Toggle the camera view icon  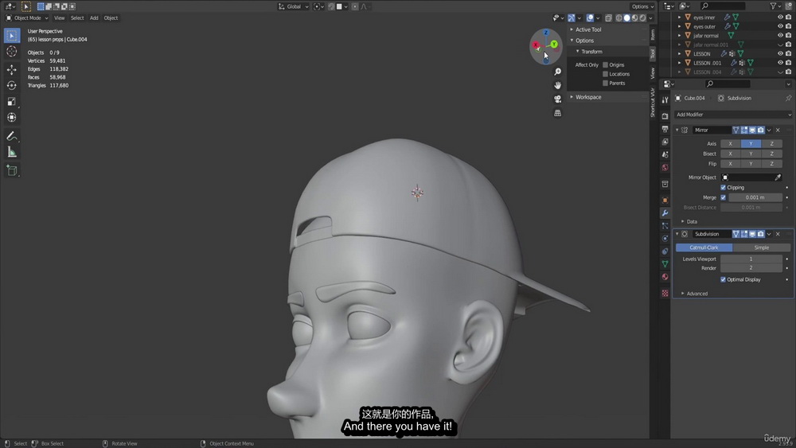(x=557, y=99)
